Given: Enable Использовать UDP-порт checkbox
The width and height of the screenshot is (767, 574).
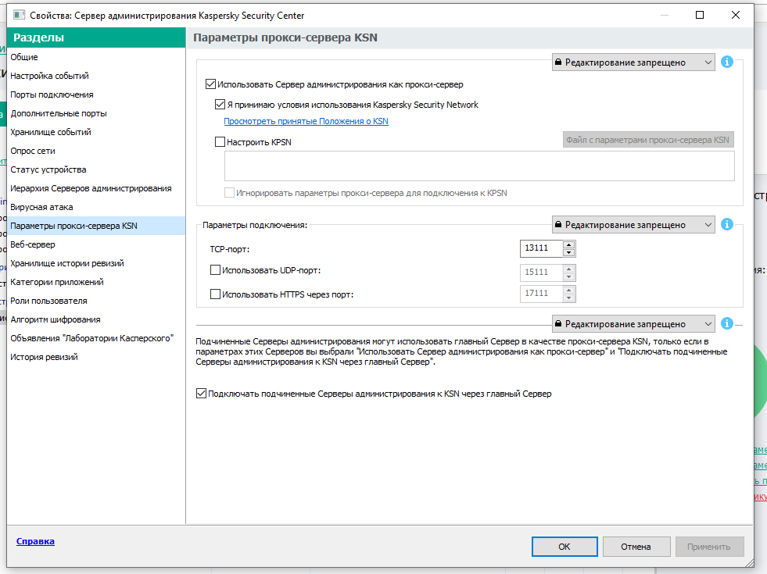Looking at the screenshot, I should (215, 269).
